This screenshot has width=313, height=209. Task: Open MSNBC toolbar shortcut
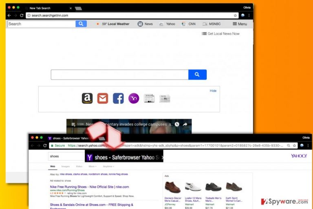click(x=212, y=24)
